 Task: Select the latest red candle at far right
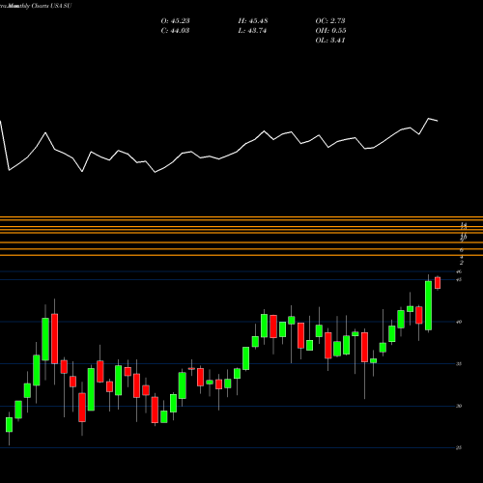click(x=438, y=283)
